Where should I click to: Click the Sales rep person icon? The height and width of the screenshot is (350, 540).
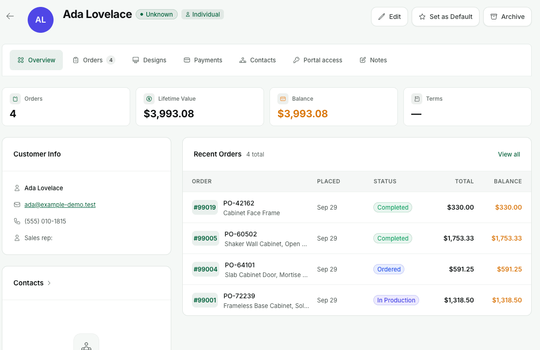pos(17,238)
